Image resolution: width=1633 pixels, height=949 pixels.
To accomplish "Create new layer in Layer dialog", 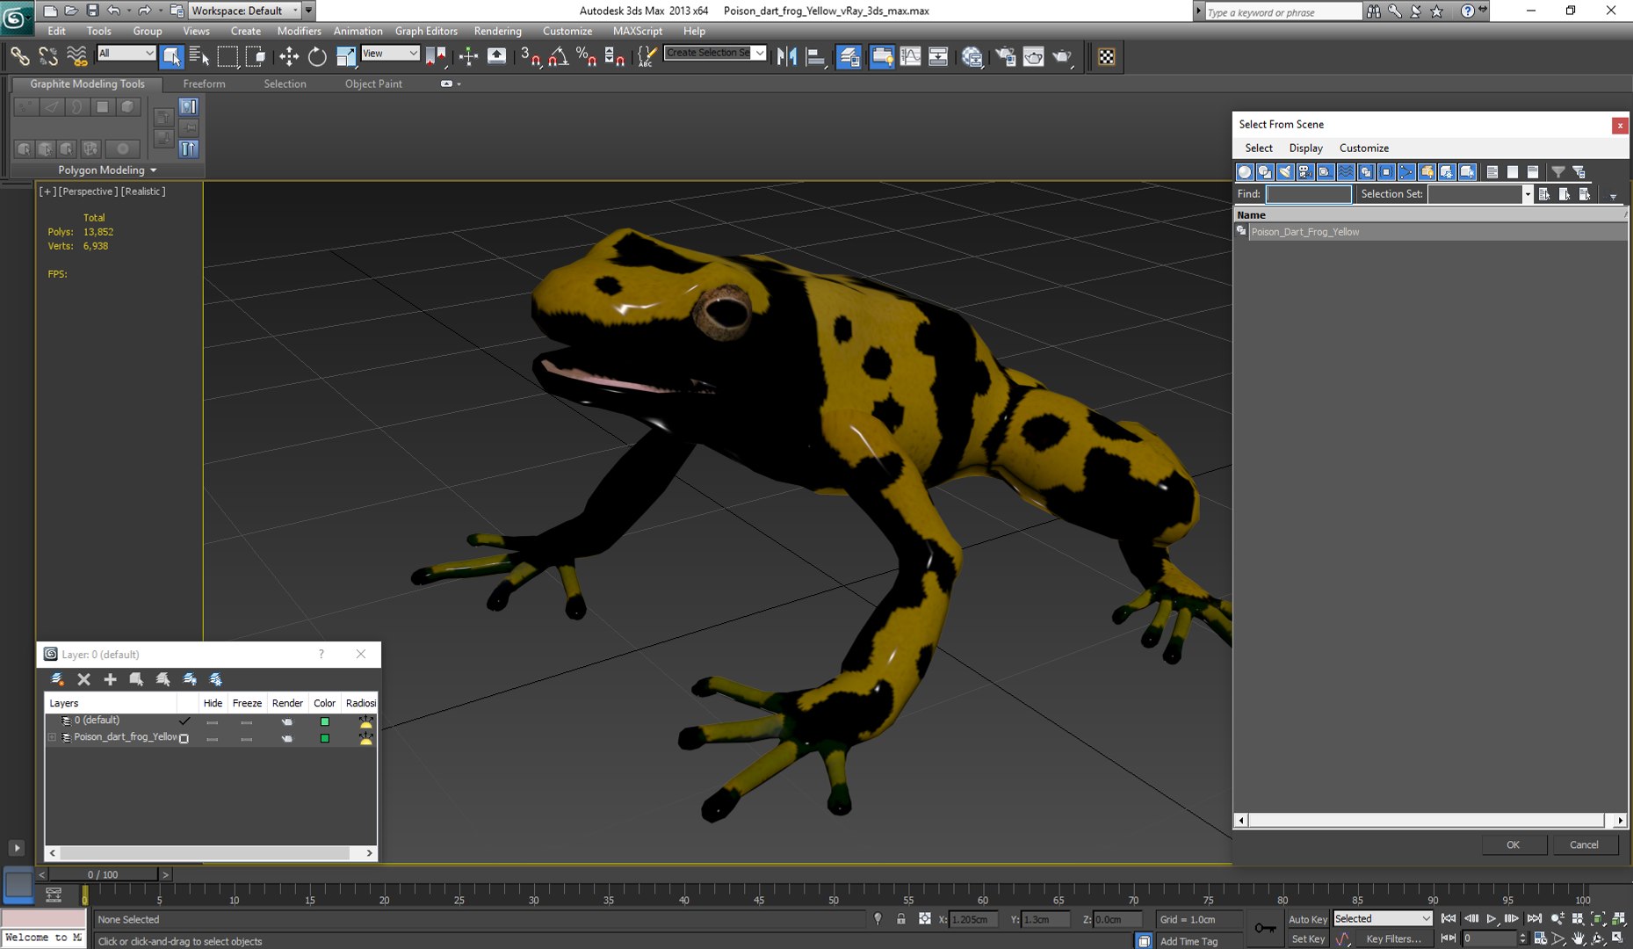I will point(57,678).
